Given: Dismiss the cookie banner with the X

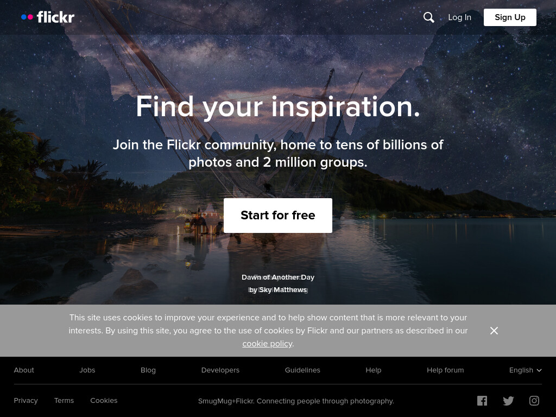Looking at the screenshot, I should [494, 331].
